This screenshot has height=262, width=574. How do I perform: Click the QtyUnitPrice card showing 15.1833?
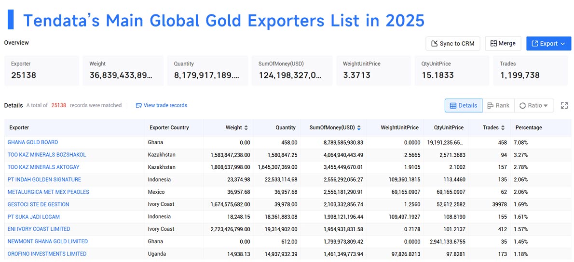452,71
